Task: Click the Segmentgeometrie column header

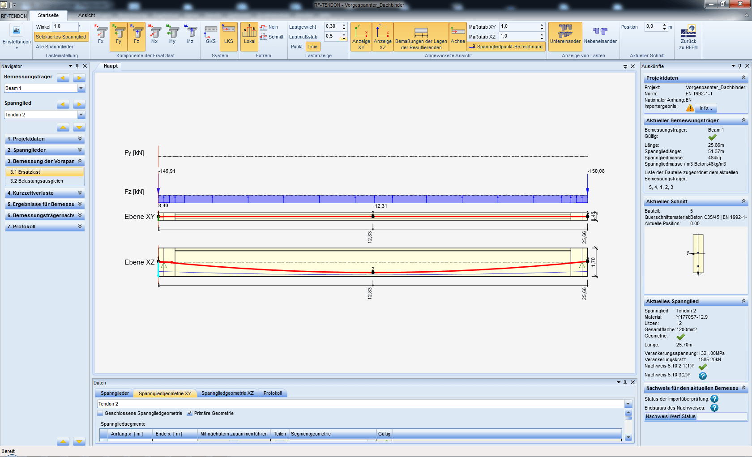Action: coord(333,434)
